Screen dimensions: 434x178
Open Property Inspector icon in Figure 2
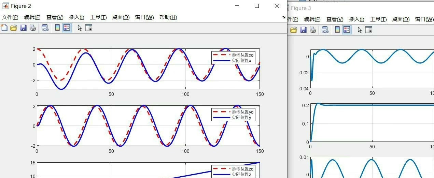(x=89, y=28)
